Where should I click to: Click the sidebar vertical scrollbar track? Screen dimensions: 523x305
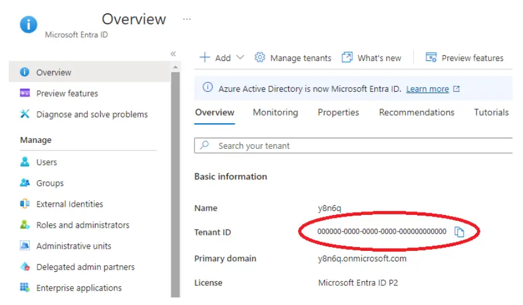click(175, 184)
